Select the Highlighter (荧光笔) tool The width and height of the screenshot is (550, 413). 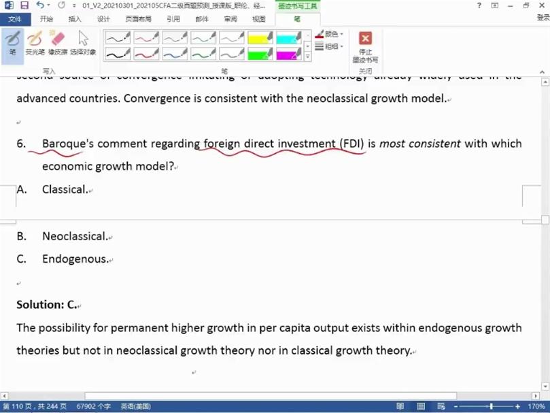[35, 43]
